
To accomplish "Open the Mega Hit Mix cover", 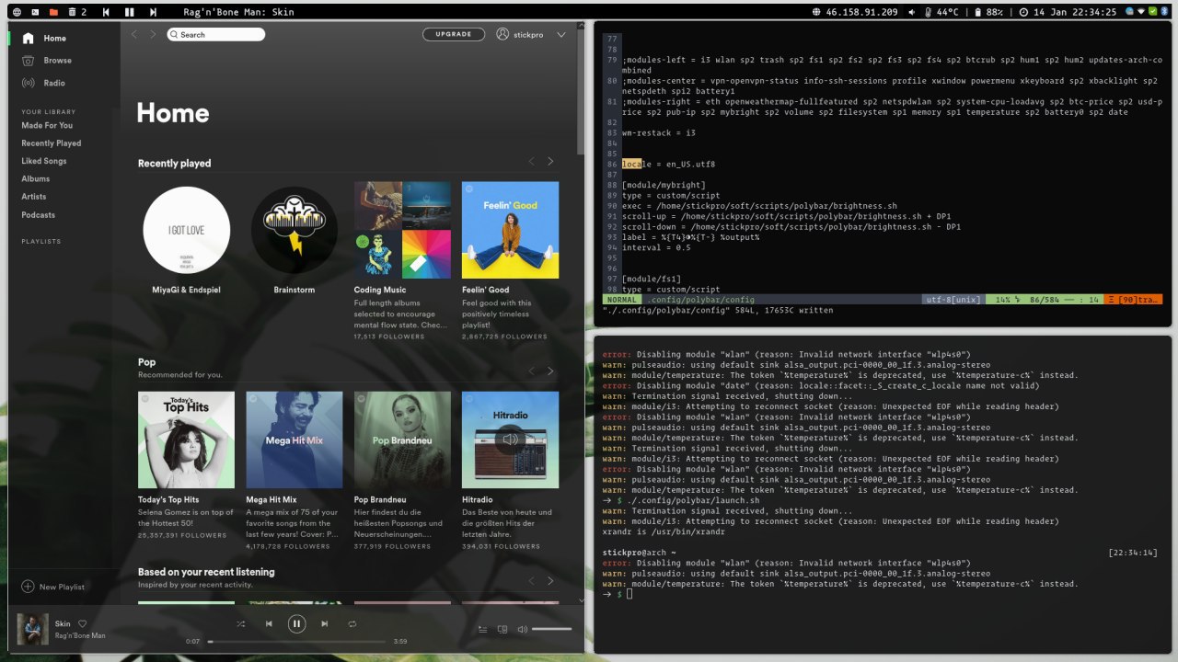I will pos(294,439).
